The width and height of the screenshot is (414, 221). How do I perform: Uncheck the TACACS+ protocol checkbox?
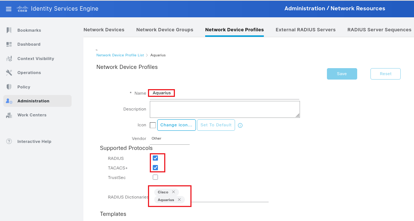pos(155,168)
